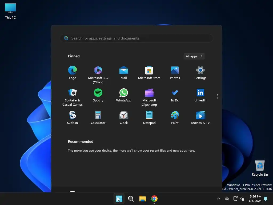Launch Microsoft 365 (Office)
The height and width of the screenshot is (205, 273).
coord(98,75)
